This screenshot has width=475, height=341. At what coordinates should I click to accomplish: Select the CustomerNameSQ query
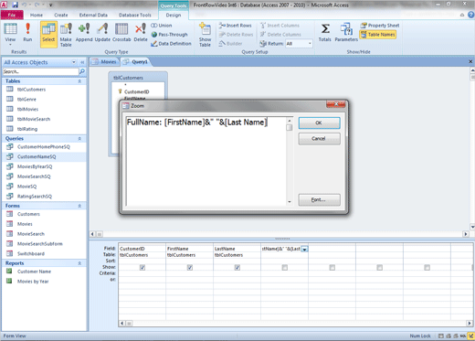(x=37, y=156)
